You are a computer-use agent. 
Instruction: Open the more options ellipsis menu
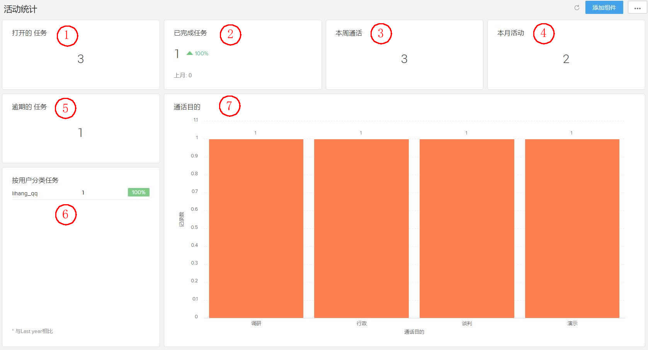point(637,7)
